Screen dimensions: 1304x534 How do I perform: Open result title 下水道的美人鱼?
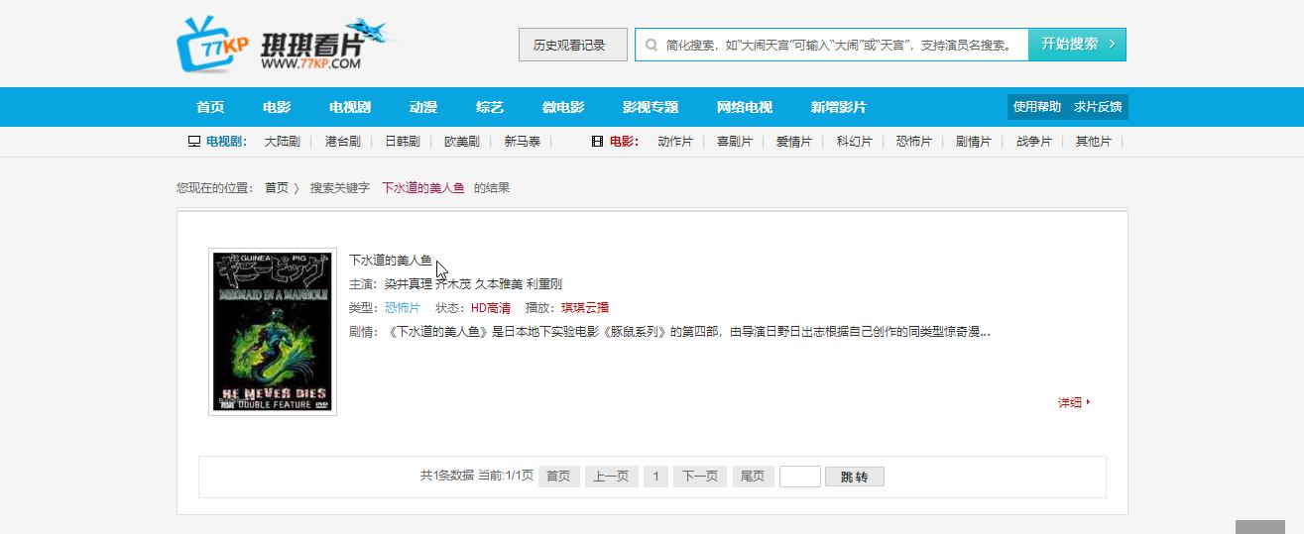tap(391, 261)
